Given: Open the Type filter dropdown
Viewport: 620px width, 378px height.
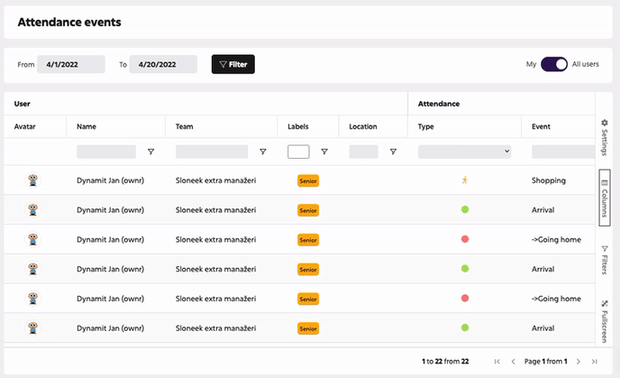Looking at the screenshot, I should click(464, 152).
